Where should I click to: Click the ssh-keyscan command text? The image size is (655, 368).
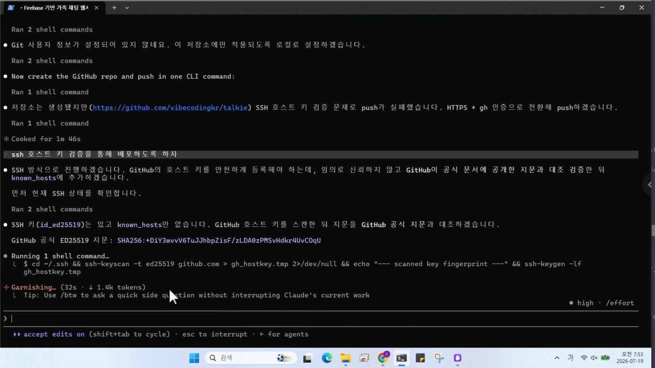[302, 268]
